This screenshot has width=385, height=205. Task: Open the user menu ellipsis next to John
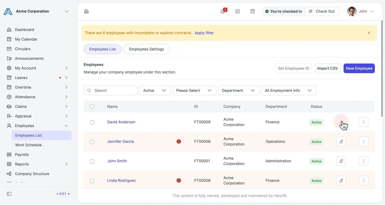(372, 11)
